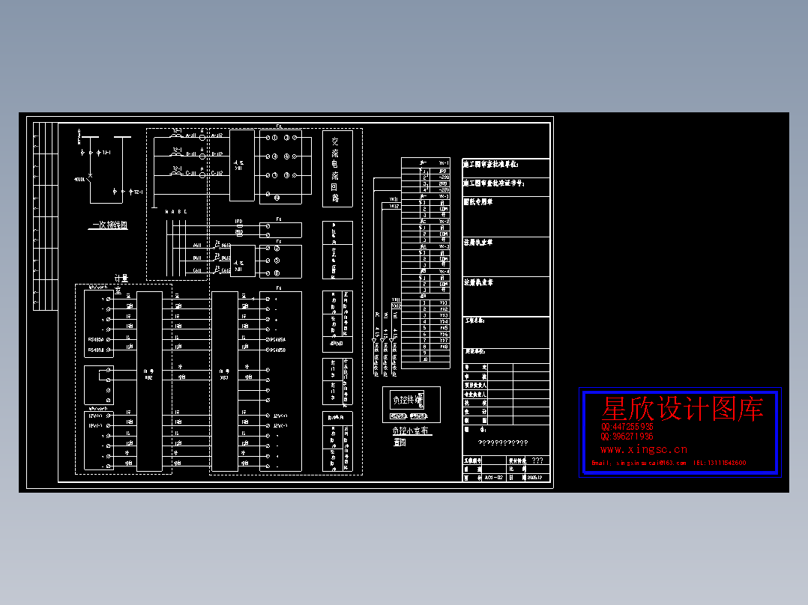
Task: Select the 'YK11' cable label
Action: [x=394, y=199]
